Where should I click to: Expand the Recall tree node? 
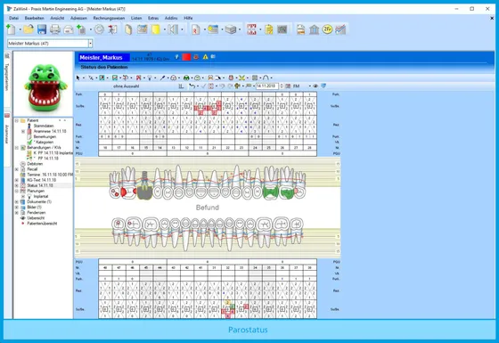[17, 169]
